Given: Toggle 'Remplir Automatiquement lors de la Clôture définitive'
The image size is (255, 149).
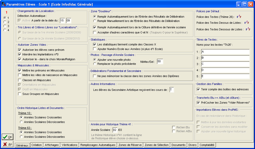Looking at the screenshot, I should [x=95, y=27].
